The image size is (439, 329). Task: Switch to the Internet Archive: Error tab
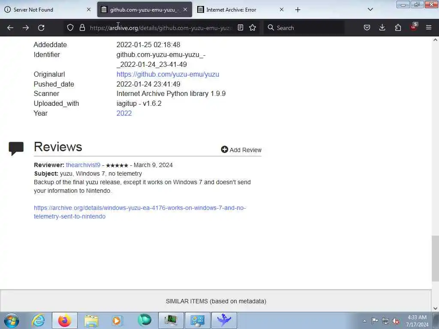point(241,9)
